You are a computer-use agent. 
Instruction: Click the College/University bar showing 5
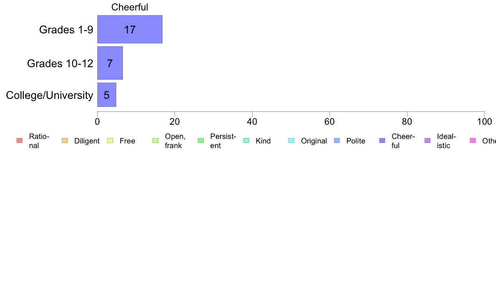[106, 95]
